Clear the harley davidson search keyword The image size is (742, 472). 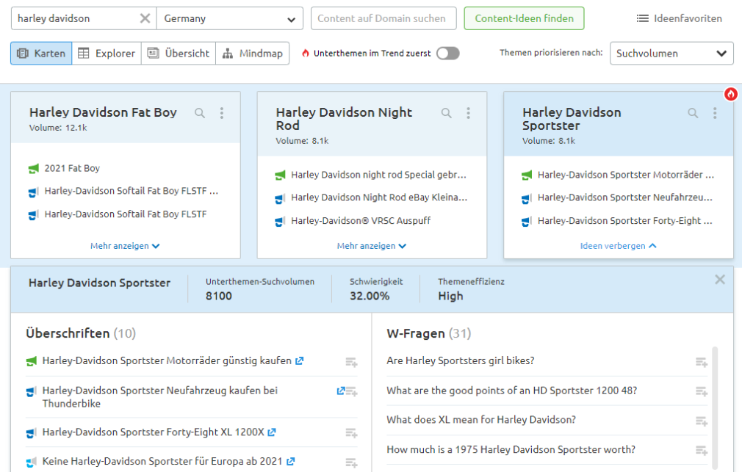point(145,18)
